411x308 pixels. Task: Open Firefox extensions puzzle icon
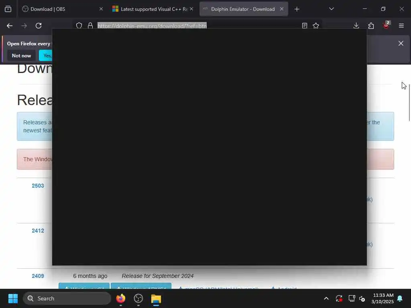point(371,26)
